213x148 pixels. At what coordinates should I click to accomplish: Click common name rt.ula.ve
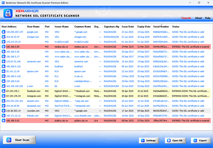pos(78,76)
